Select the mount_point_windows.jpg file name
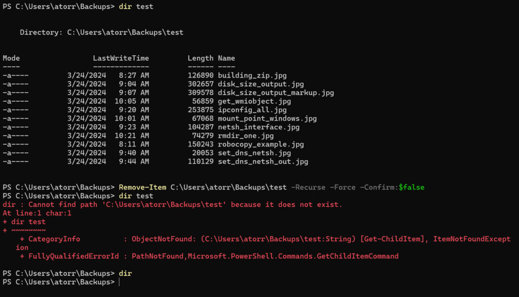 tap(267, 119)
